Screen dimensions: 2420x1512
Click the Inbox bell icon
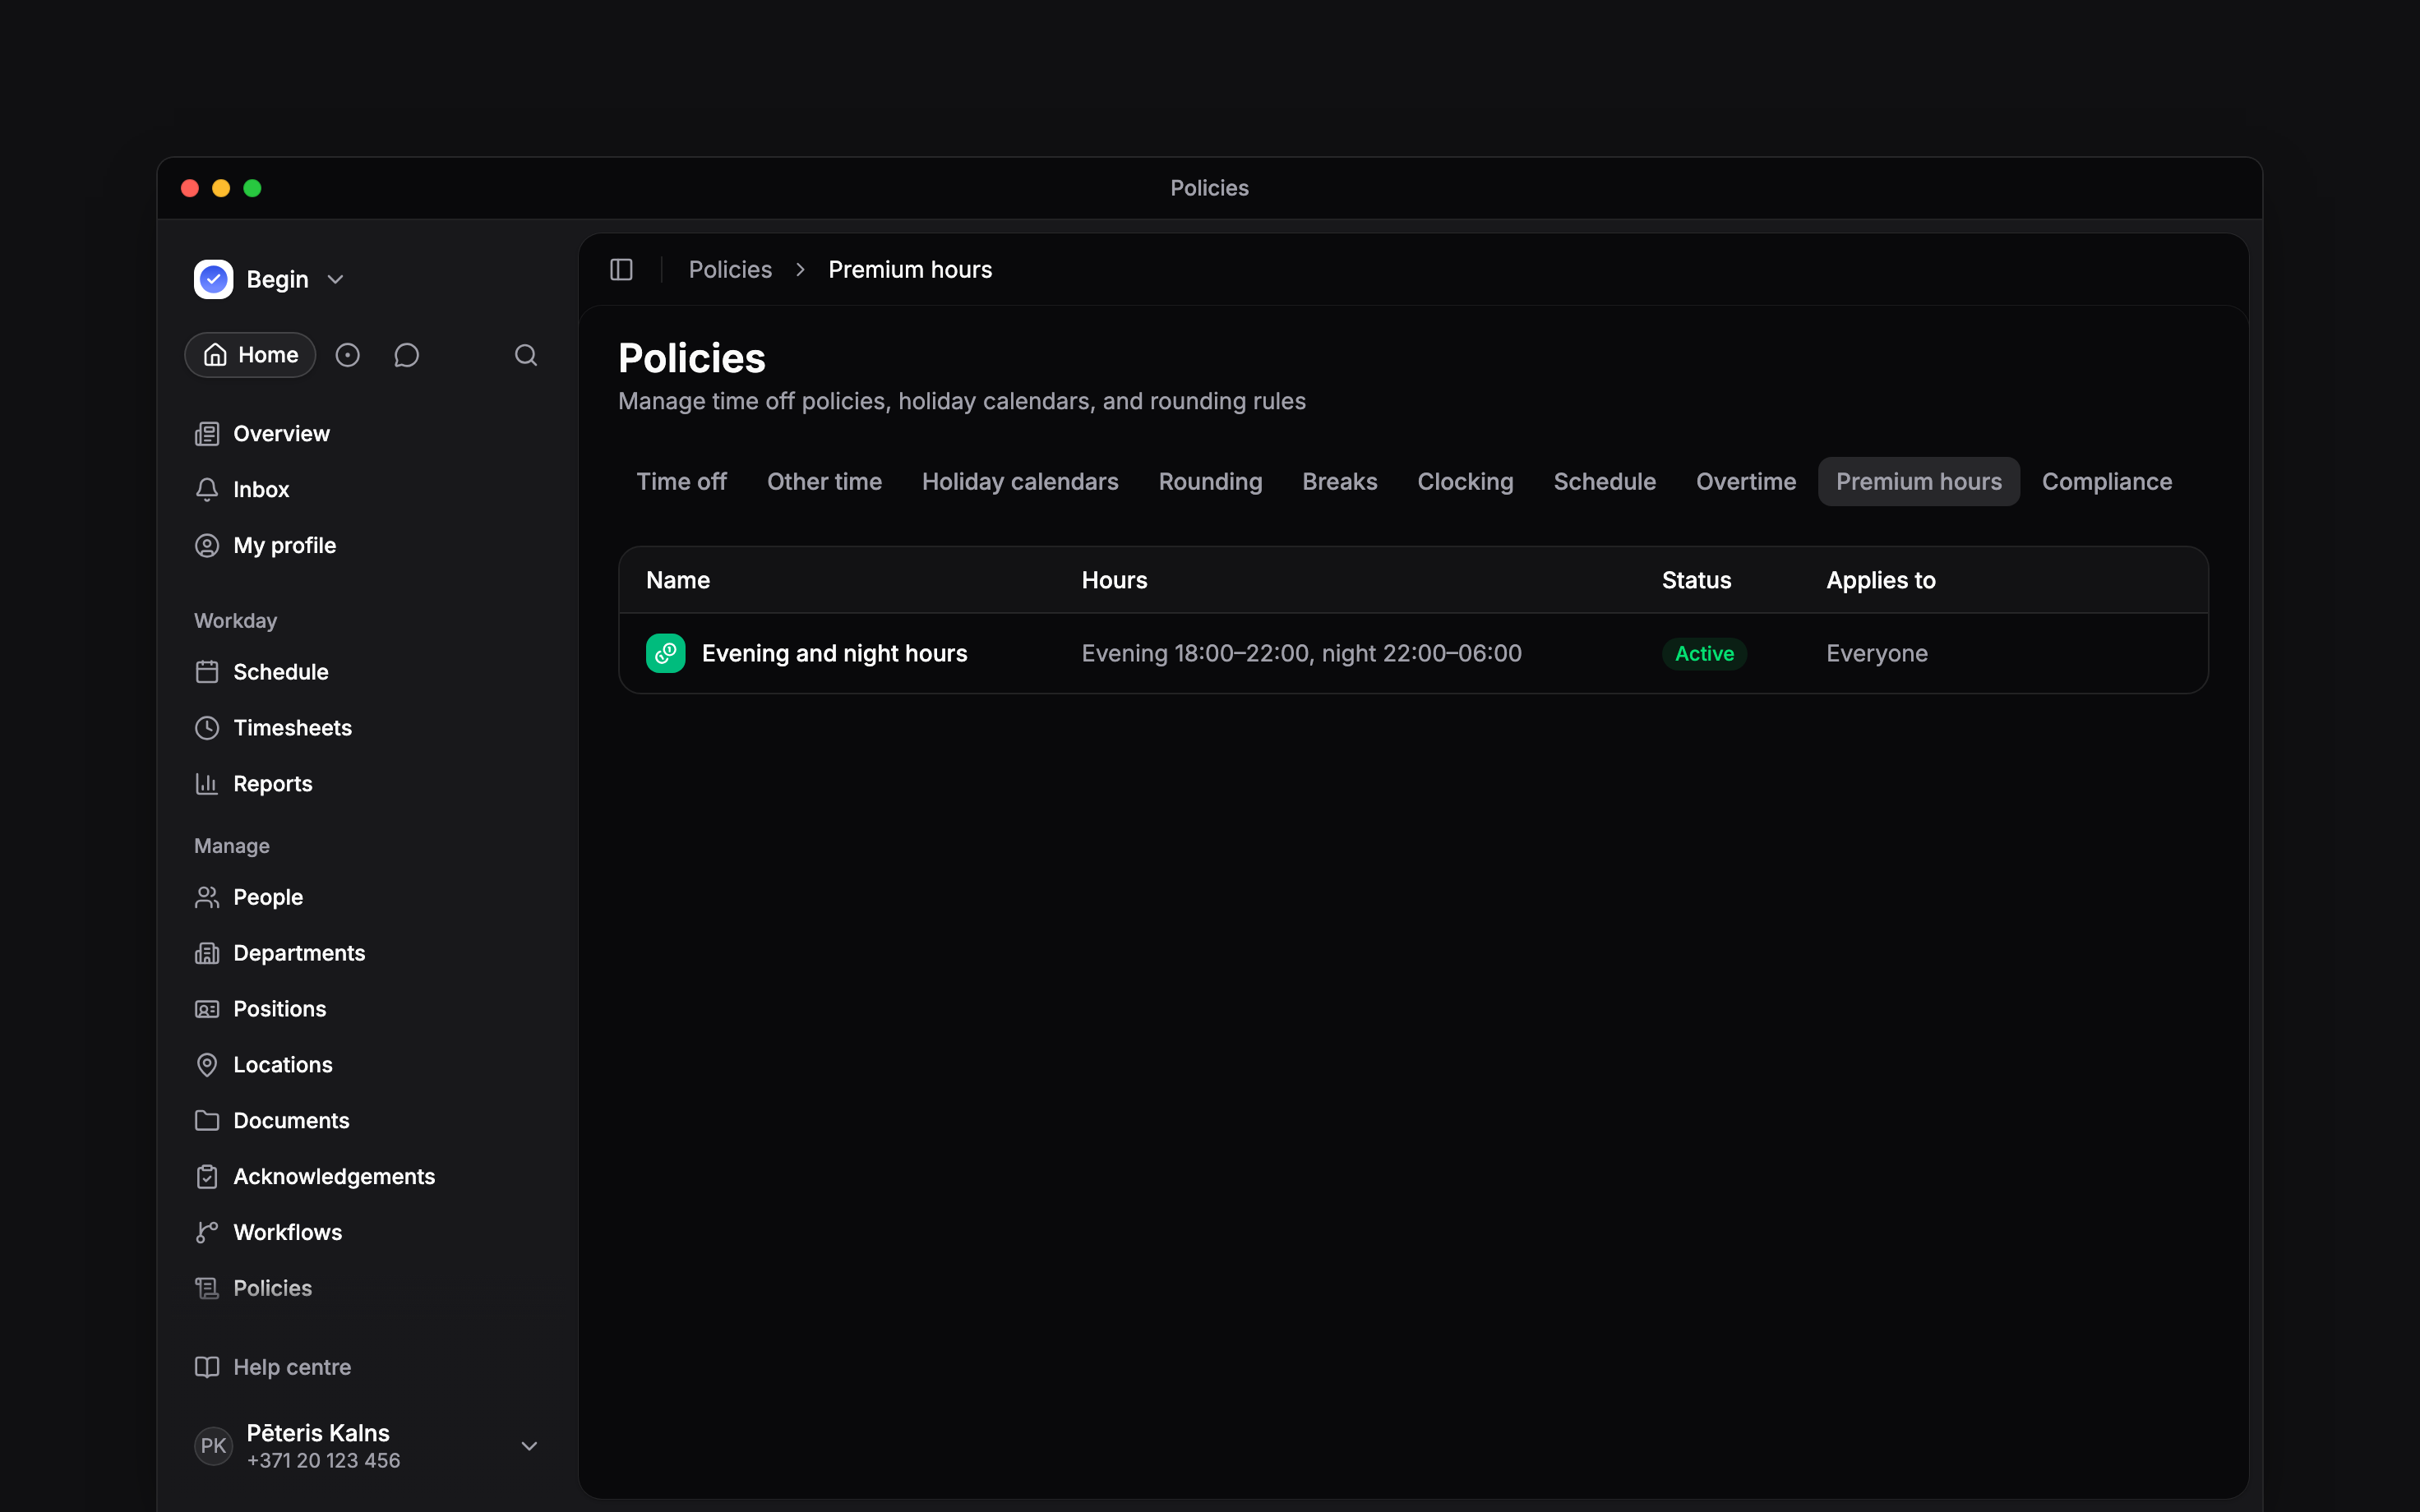[207, 490]
